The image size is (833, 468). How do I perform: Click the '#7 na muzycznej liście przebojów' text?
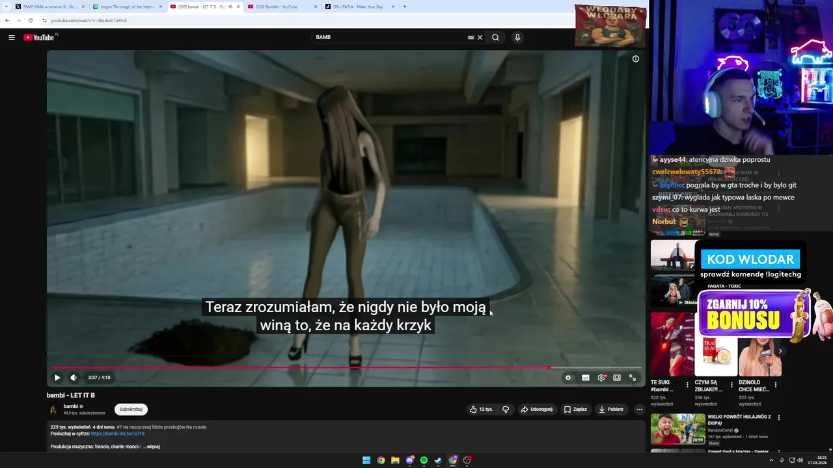161,427
